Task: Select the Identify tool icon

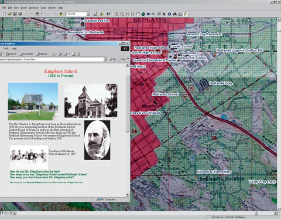Action: [169, 14]
